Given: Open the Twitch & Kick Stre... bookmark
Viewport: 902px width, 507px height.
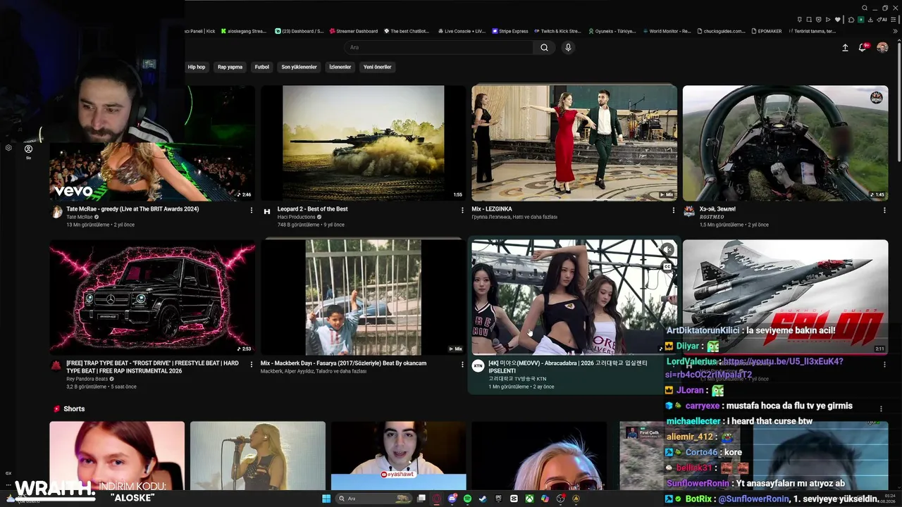Looking at the screenshot, I should pos(557,31).
